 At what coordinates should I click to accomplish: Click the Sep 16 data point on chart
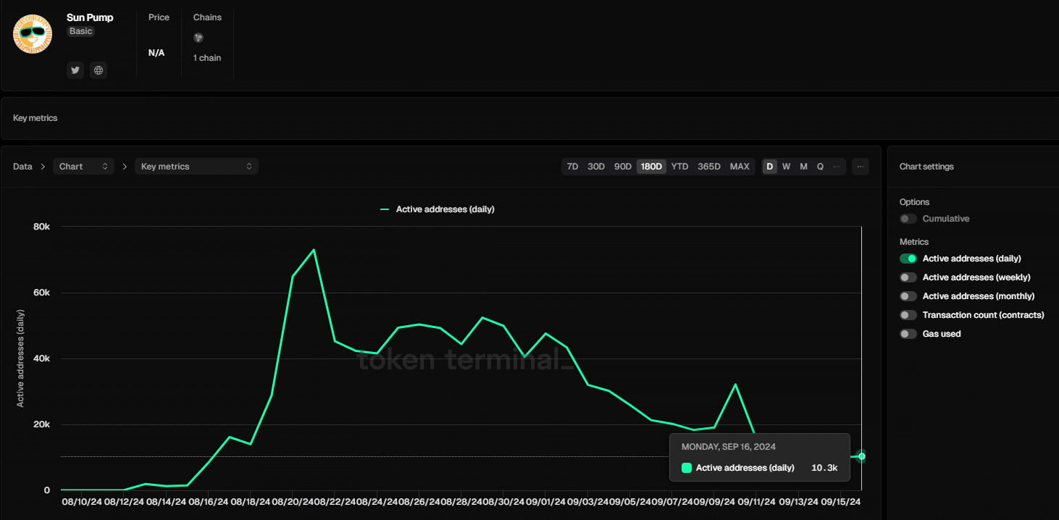click(x=861, y=456)
